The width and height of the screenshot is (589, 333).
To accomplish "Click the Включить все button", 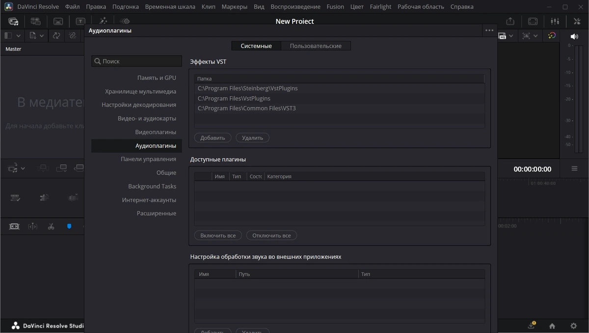I will coord(218,236).
